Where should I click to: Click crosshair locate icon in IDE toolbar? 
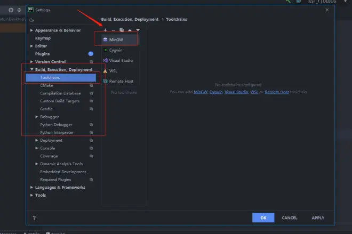click(11, 10)
